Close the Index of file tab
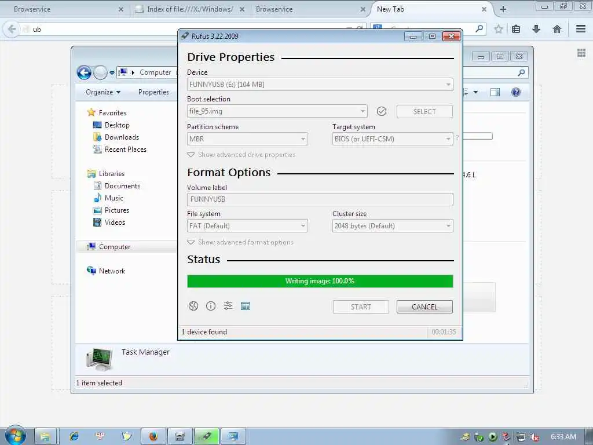Image resolution: width=593 pixels, height=445 pixels. [x=242, y=9]
